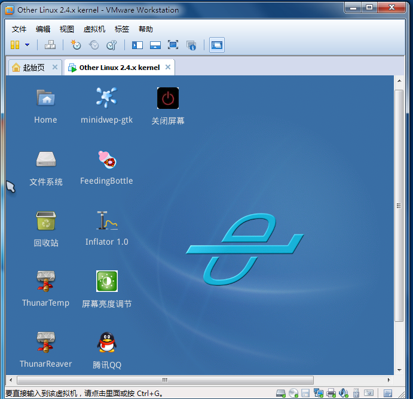
Task: Open the 文件 menu
Action: pos(19,29)
